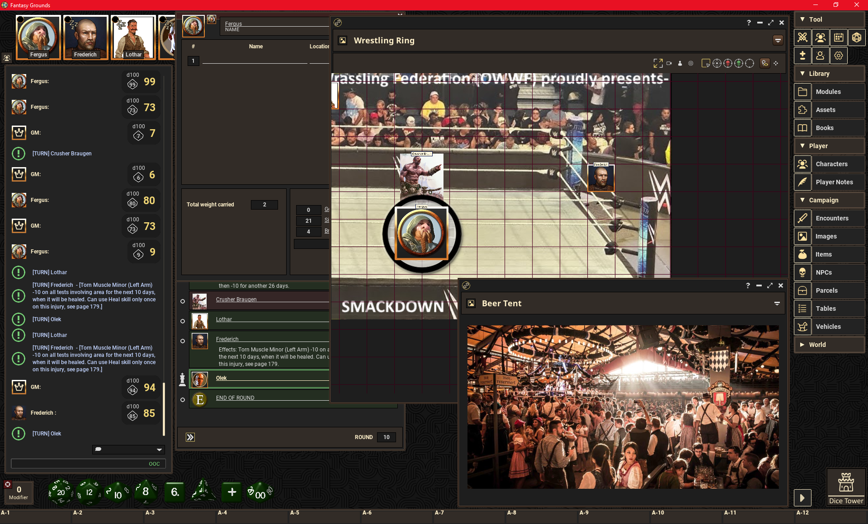Choose the red skull target tool
The width and height of the screenshot is (868, 524).
pyautogui.click(x=728, y=63)
